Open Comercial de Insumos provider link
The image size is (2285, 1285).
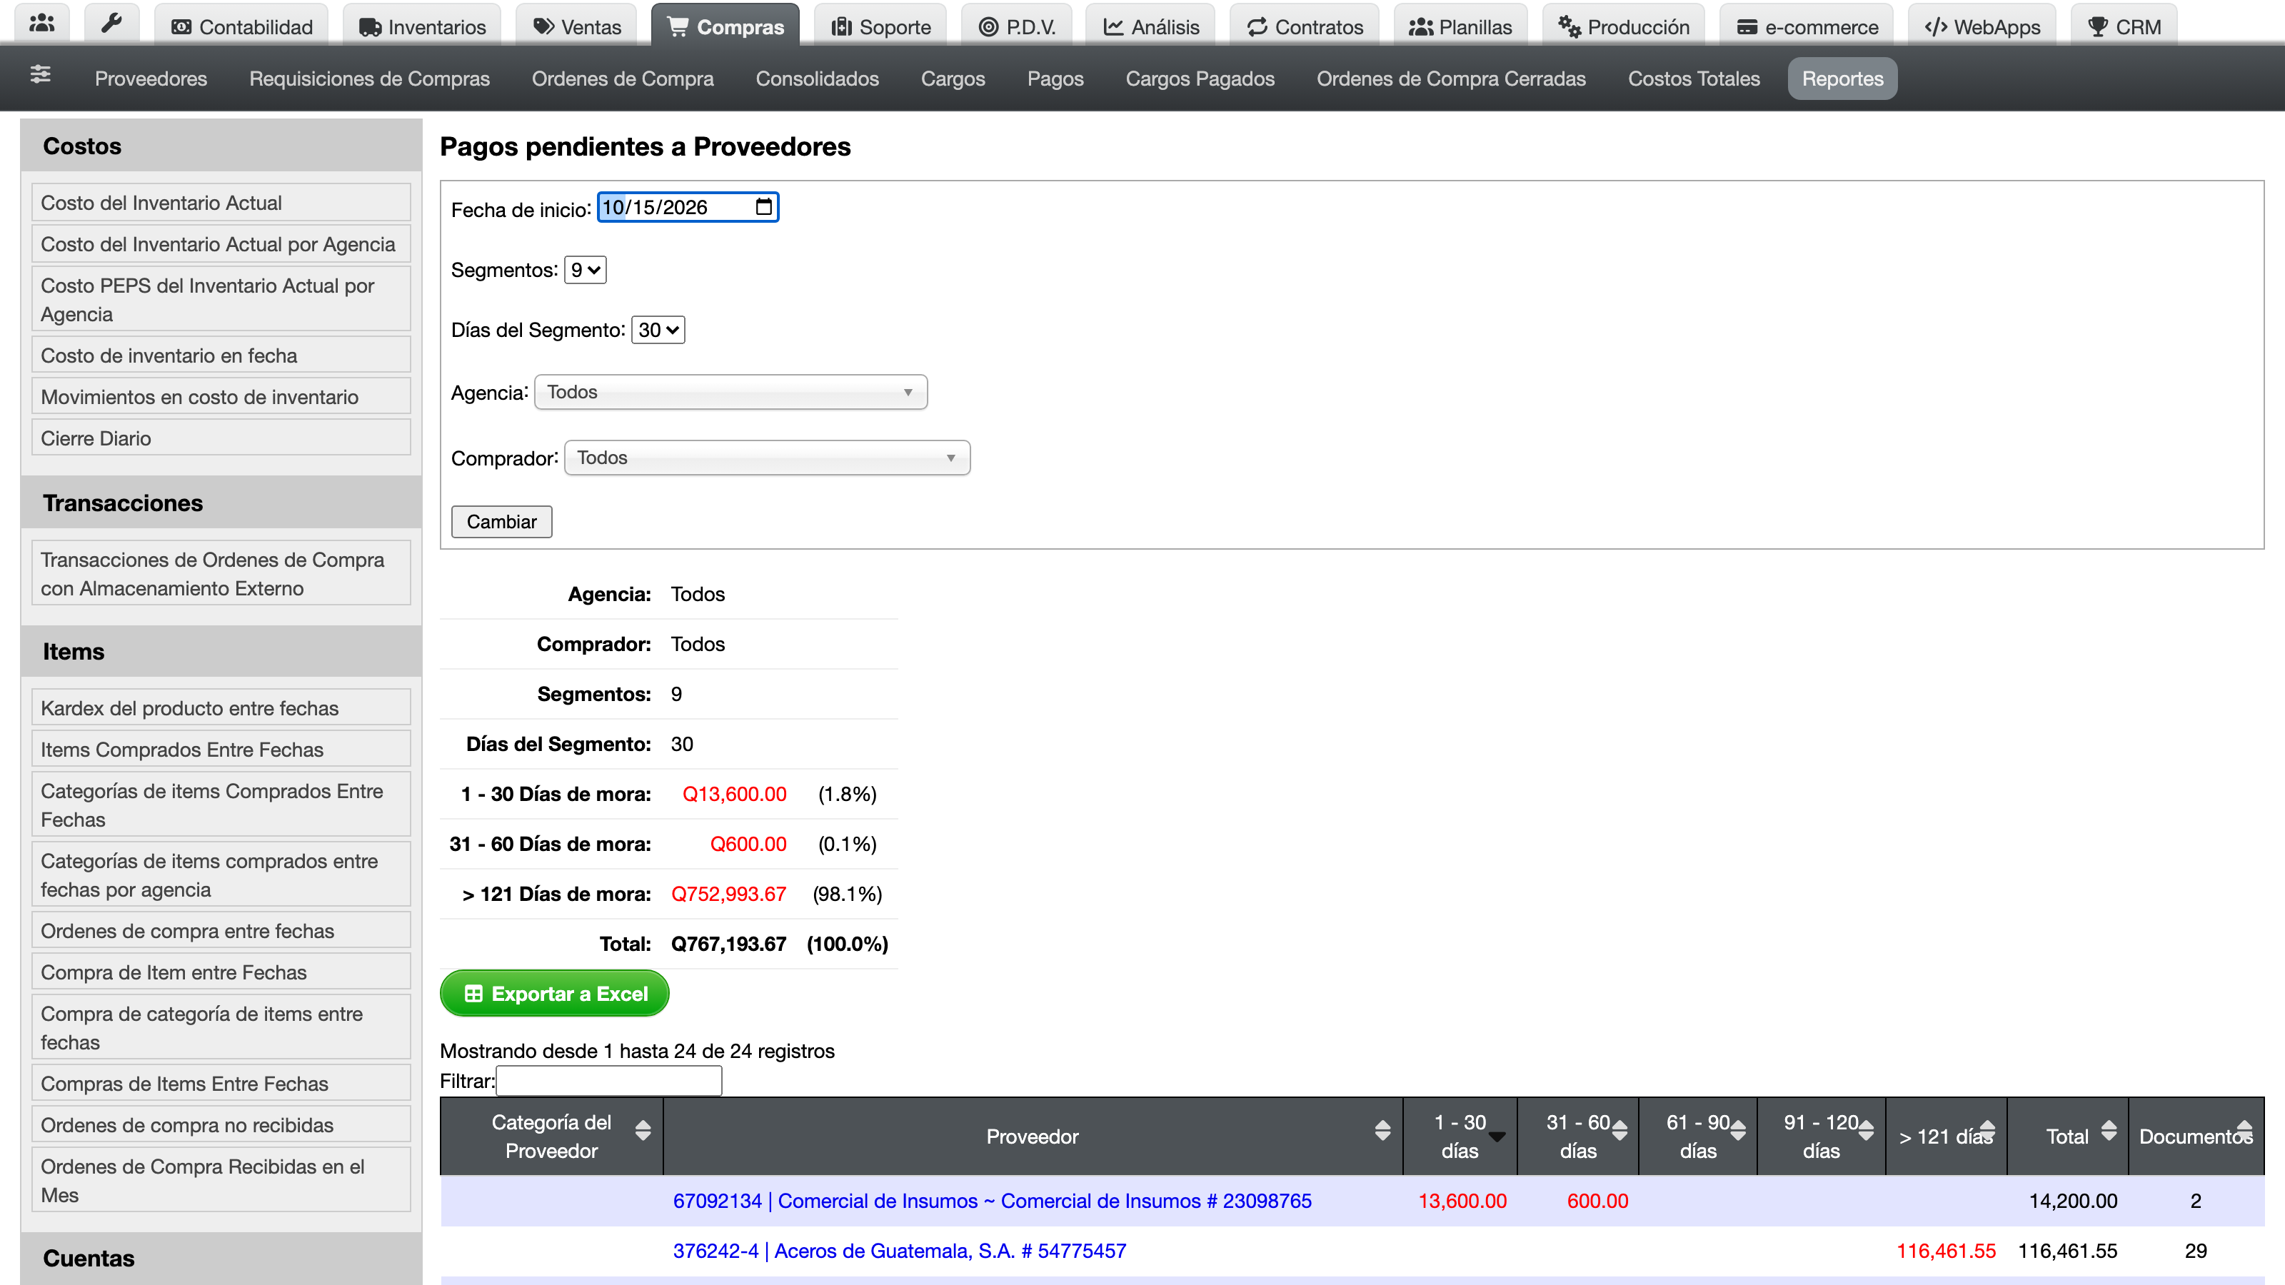[992, 1201]
